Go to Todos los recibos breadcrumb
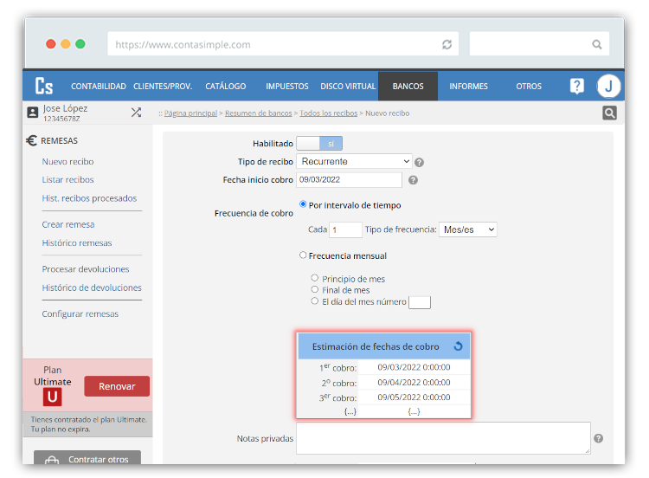The height and width of the screenshot is (478, 649). coord(328,113)
